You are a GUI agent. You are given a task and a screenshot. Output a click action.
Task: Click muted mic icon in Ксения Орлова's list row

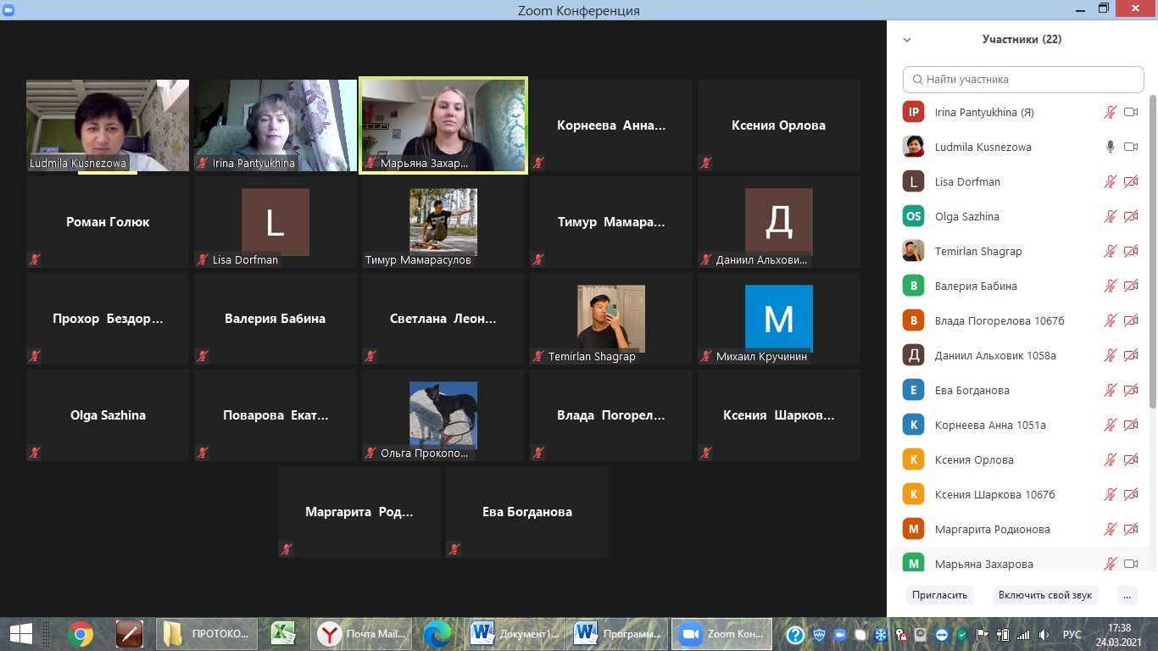click(x=1110, y=459)
